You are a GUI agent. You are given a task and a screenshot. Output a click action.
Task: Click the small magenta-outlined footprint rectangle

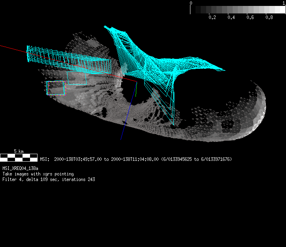56,88
